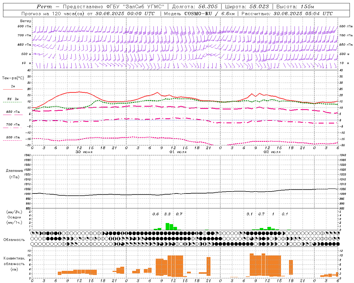Click the "(мм/3ч.)" precipitation unit label
This screenshot has width=354, height=283.
click(14, 212)
